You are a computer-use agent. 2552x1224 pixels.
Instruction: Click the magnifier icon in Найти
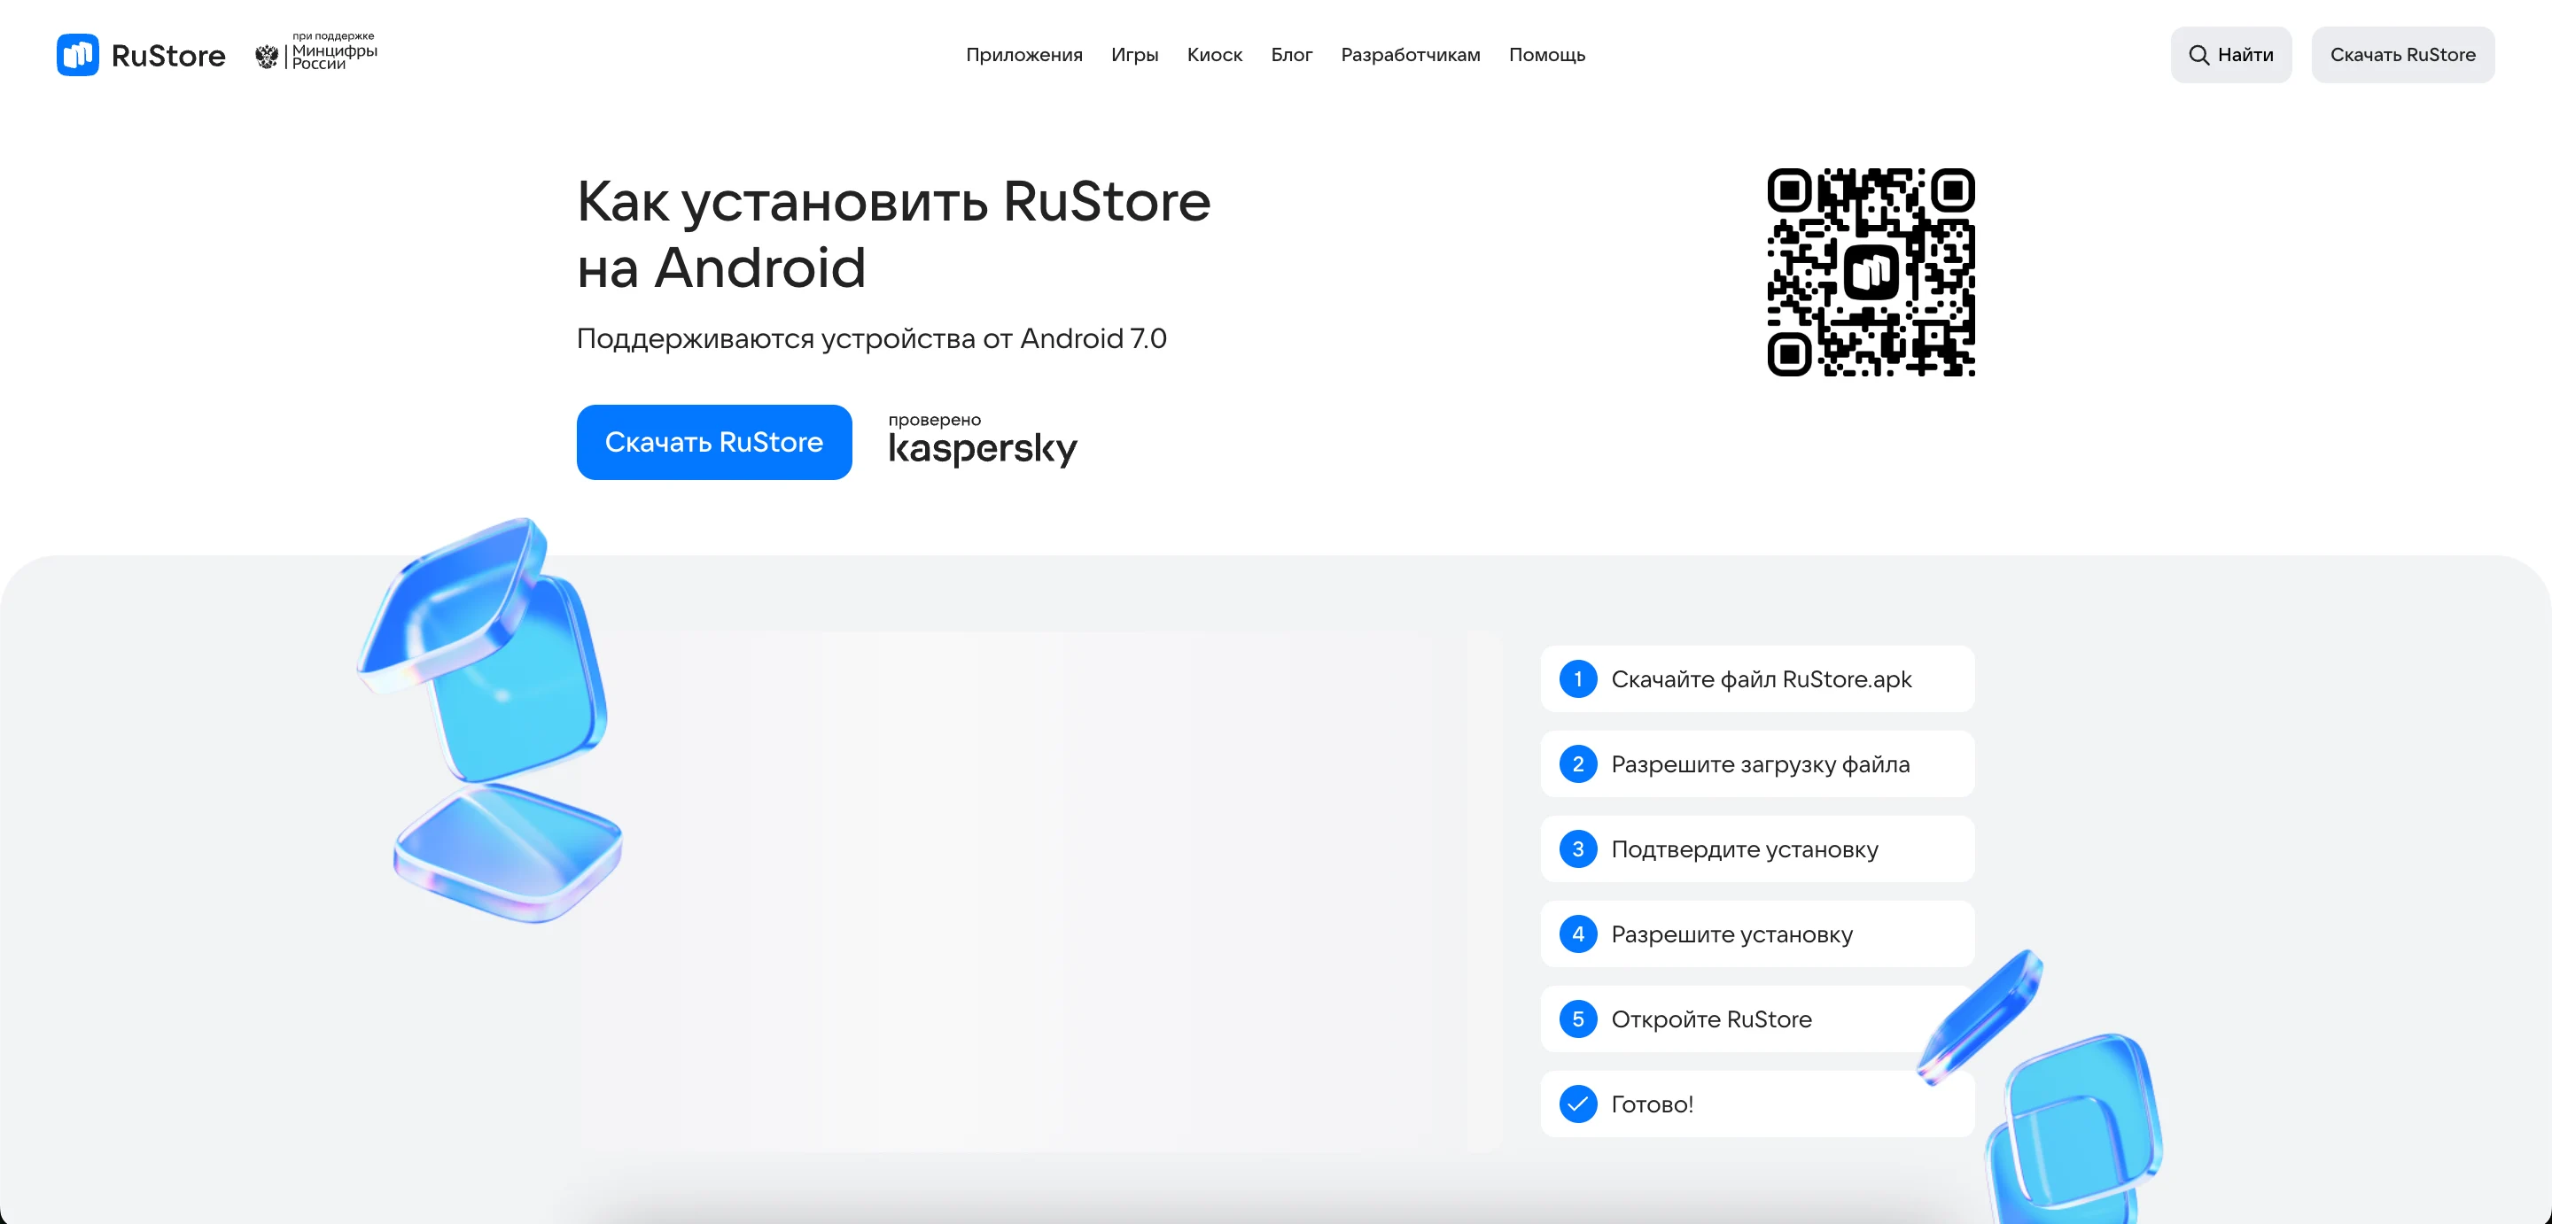pyautogui.click(x=2198, y=54)
